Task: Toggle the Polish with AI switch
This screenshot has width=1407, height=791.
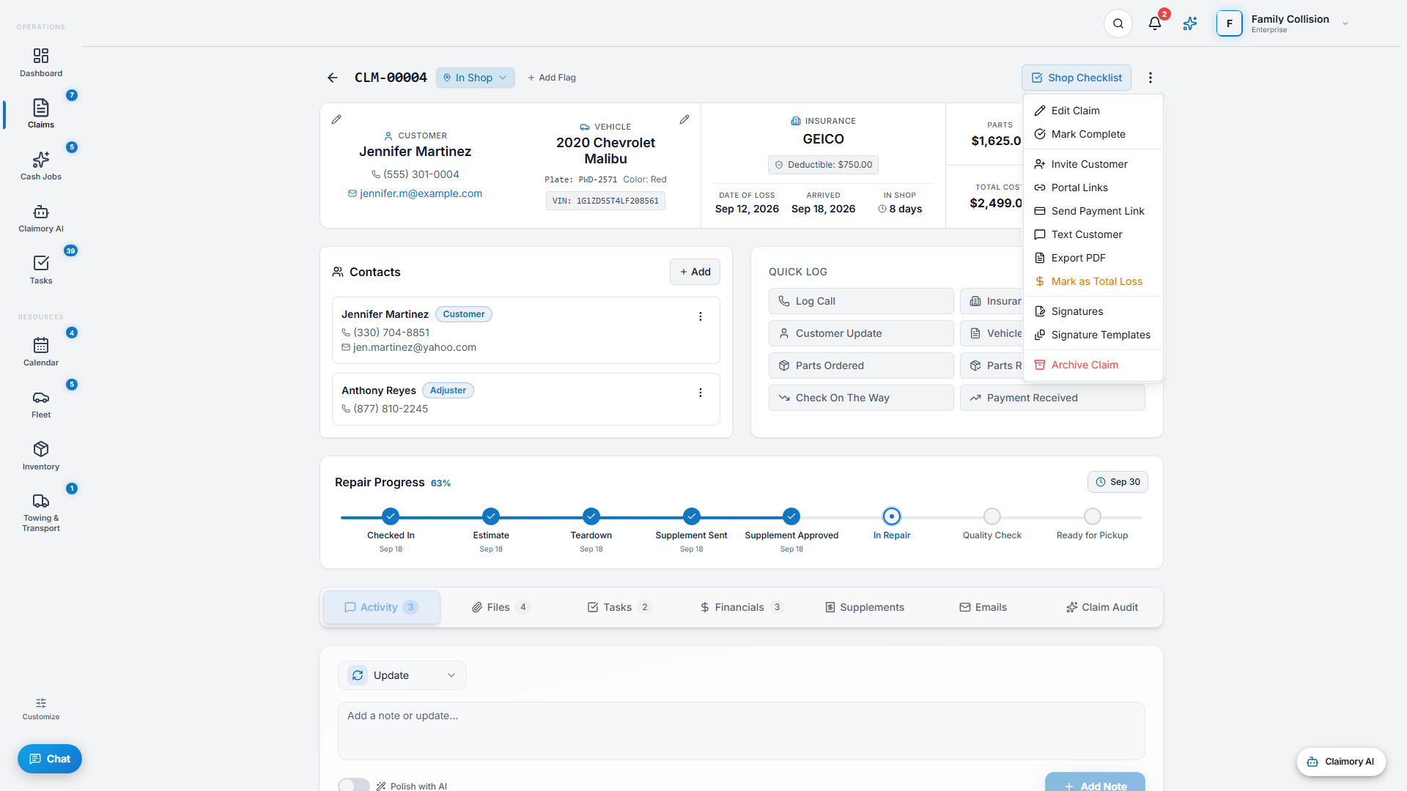Action: click(x=354, y=785)
